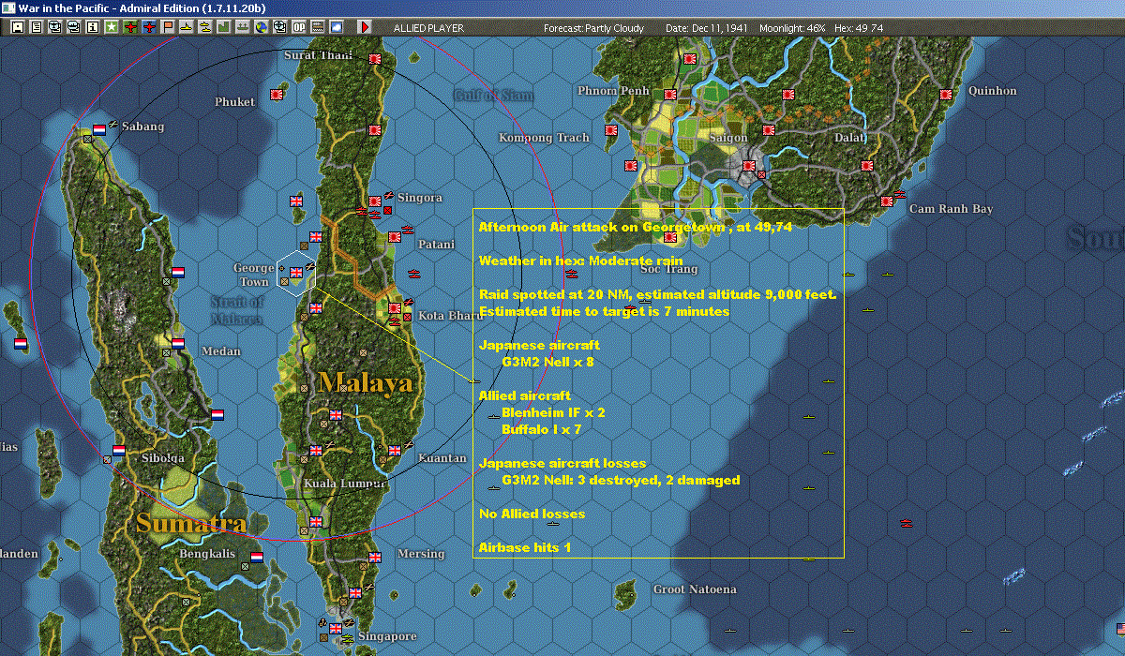The height and width of the screenshot is (656, 1125).
Task: Click the save game disk icon
Action: pos(17,27)
